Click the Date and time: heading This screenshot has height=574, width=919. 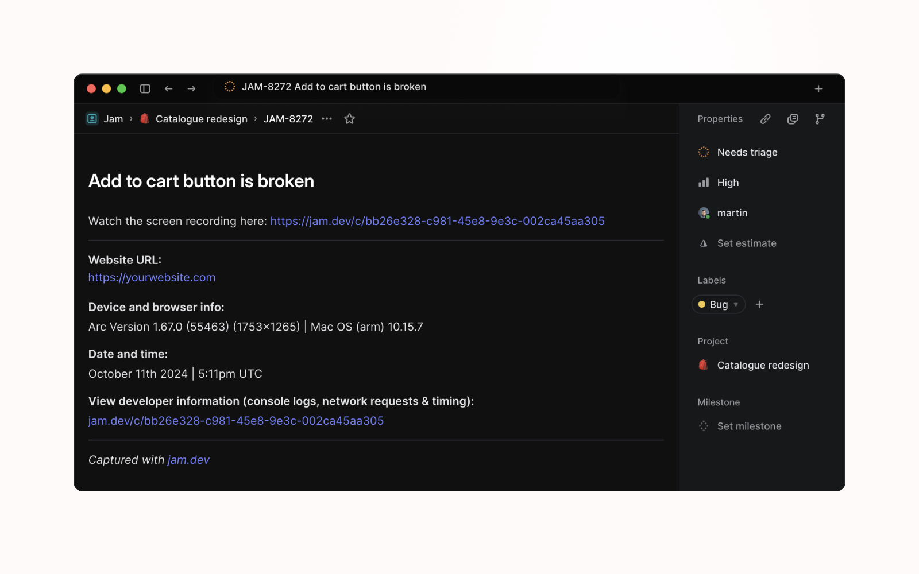pos(128,354)
